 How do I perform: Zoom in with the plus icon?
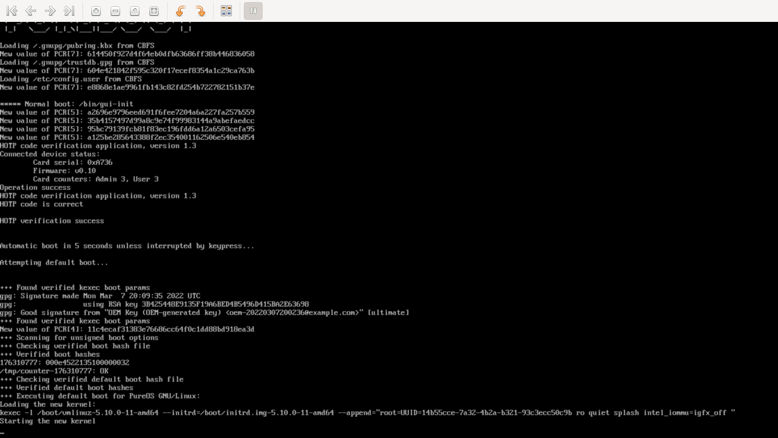tap(96, 11)
